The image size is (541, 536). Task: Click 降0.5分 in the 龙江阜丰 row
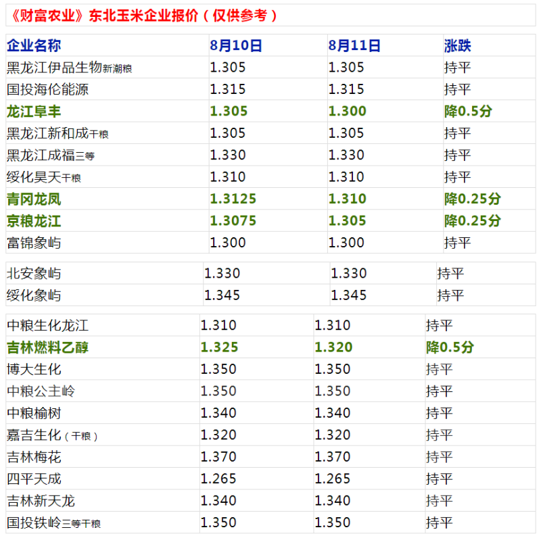coord(467,112)
